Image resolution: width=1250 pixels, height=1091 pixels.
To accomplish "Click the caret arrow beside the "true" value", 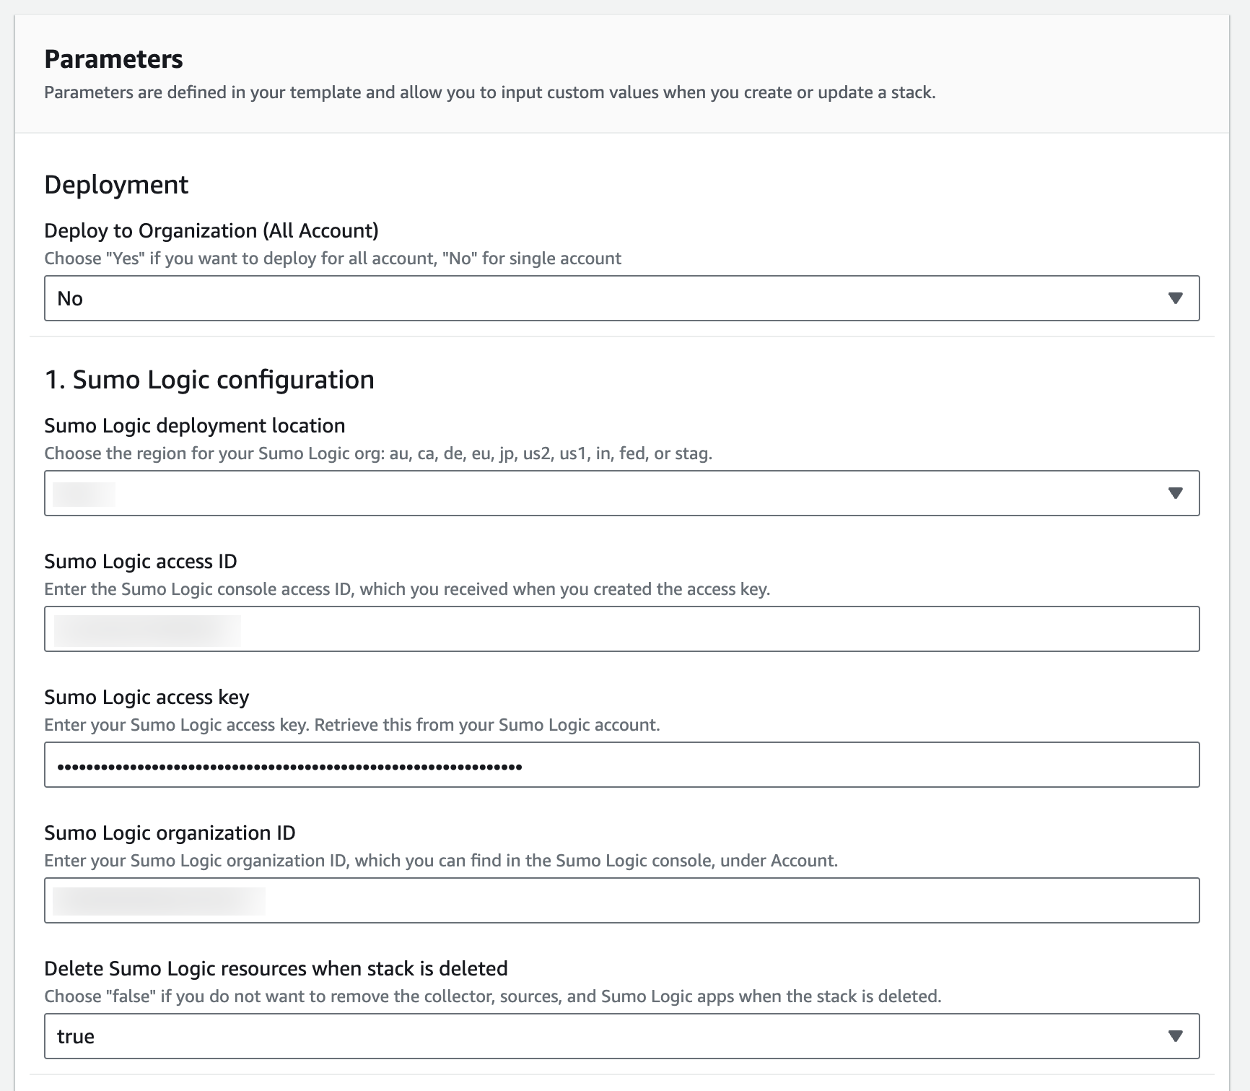I will click(x=1175, y=1036).
